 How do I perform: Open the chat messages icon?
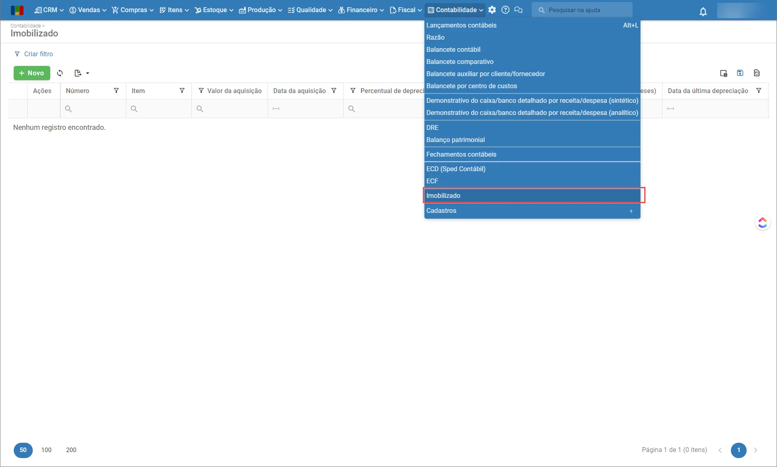[x=518, y=10]
